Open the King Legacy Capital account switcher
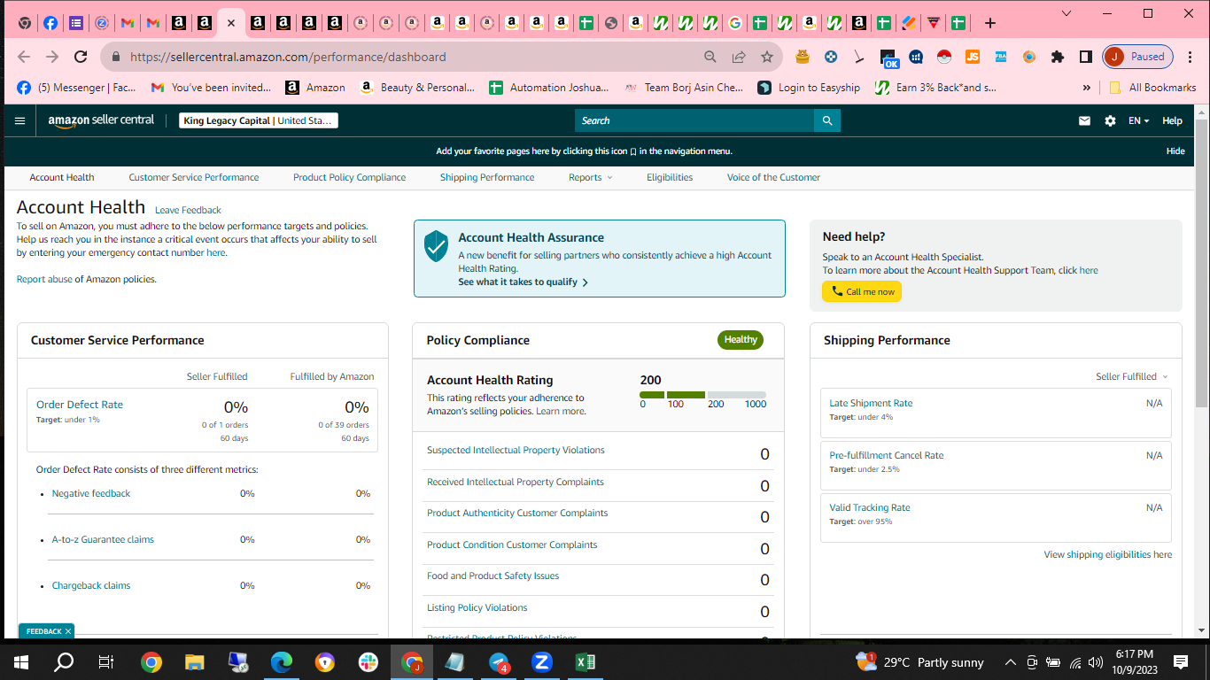This screenshot has height=680, width=1210. tap(259, 120)
